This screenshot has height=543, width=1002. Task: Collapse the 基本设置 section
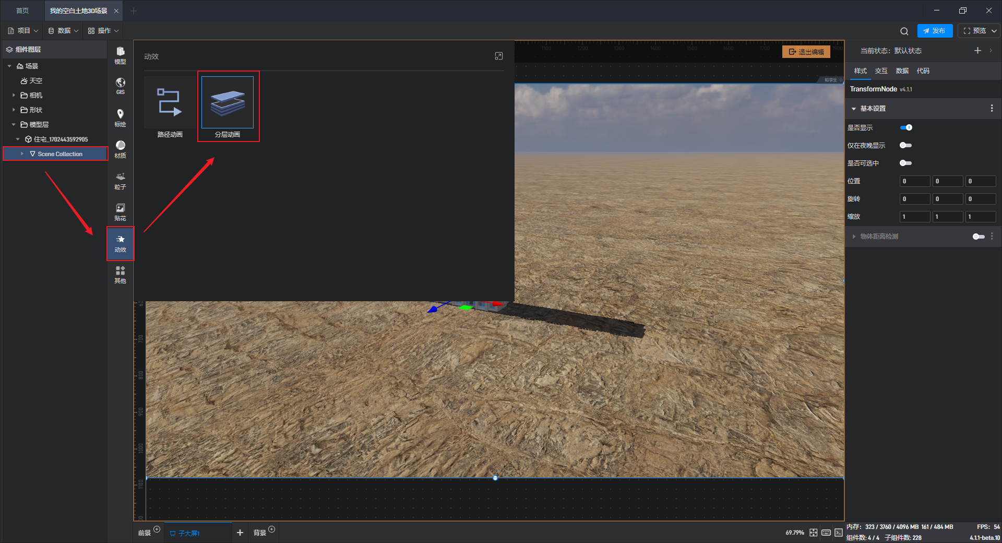pos(854,109)
